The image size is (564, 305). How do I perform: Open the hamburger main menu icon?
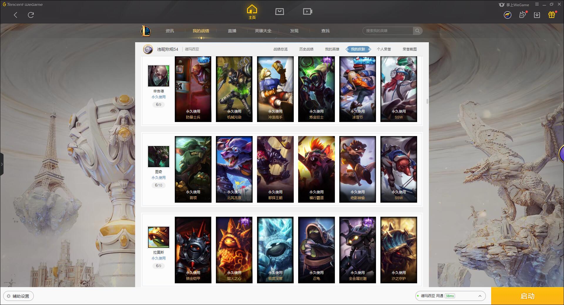537,4
